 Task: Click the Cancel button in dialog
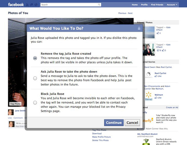tap(132, 123)
